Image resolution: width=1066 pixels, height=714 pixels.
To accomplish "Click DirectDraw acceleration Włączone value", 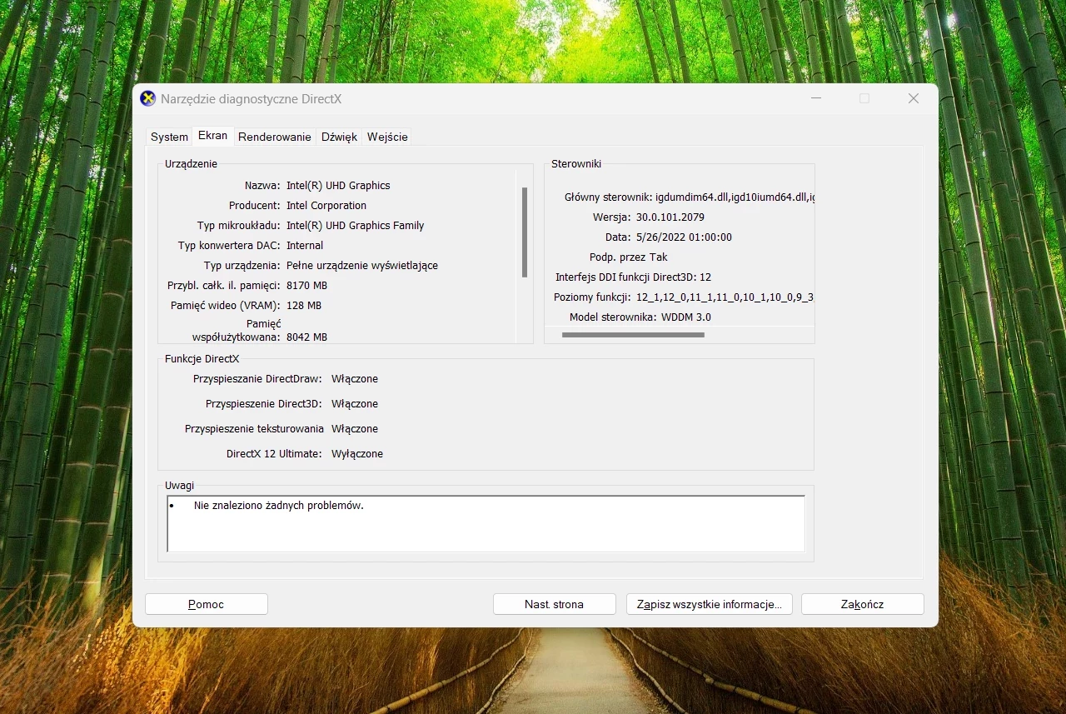I will click(355, 379).
